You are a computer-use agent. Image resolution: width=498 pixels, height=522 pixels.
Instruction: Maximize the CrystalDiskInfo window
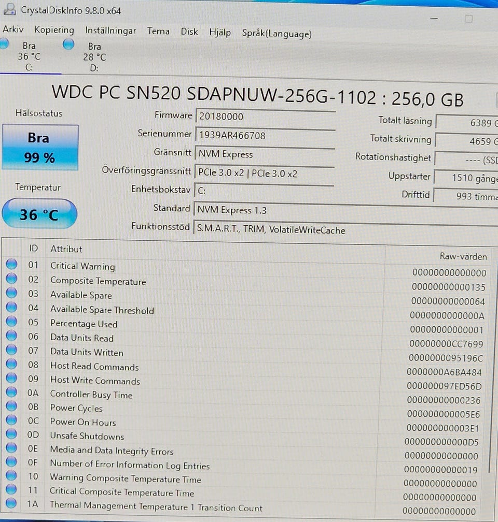468,19
